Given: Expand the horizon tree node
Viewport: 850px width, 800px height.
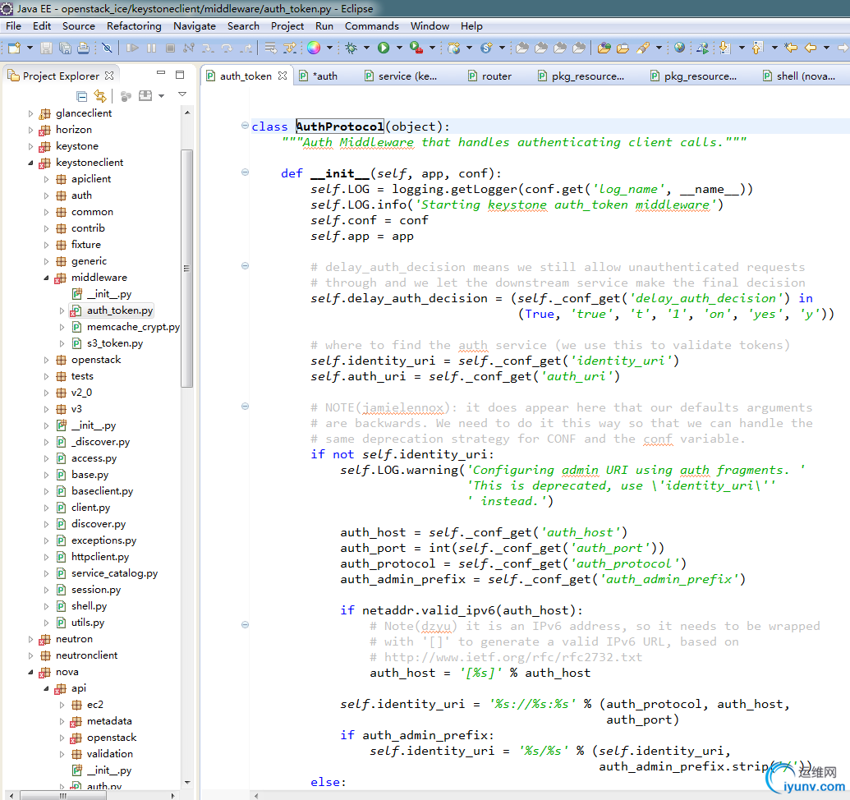Looking at the screenshot, I should tap(30, 130).
